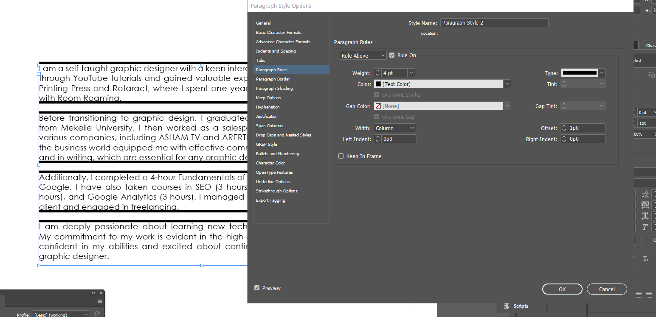Toggle off the Rule On checkbox
Screen dimensions: 656x317
[391, 55]
